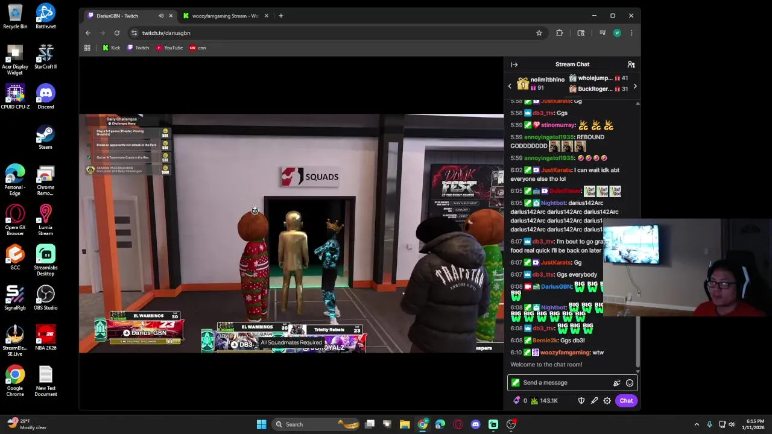Switch to the DariusGBN - Twitch tab
The width and height of the screenshot is (772, 434).
click(x=130, y=16)
